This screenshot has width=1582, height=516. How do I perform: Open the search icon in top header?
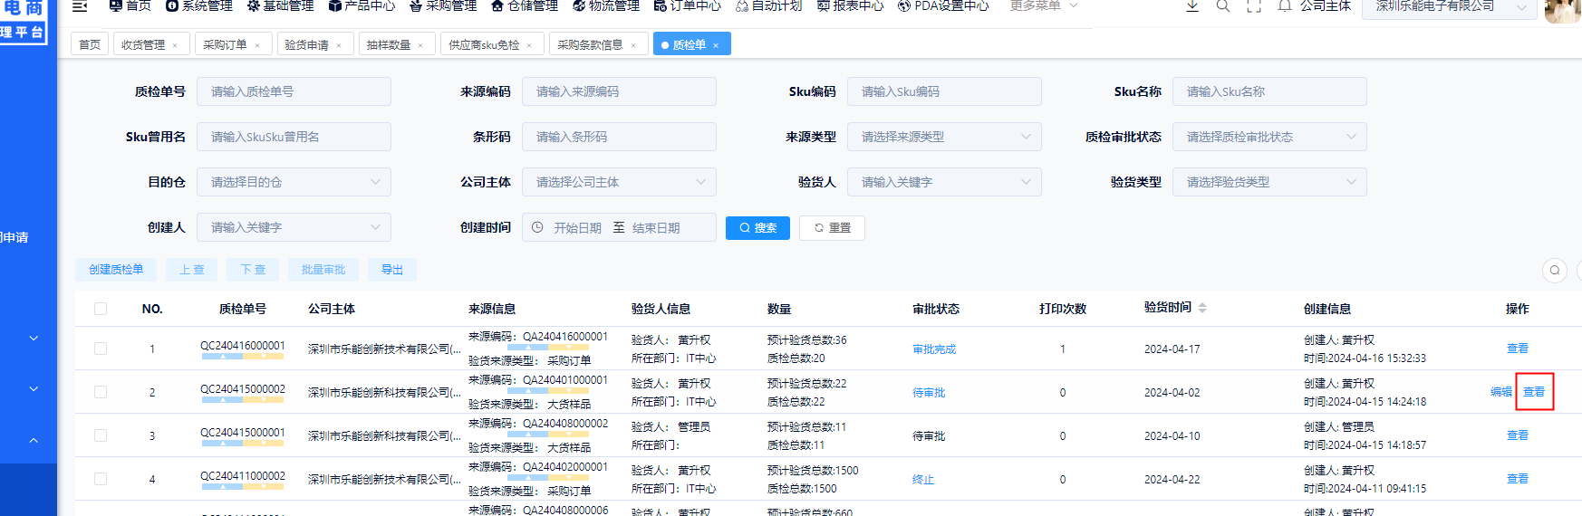pyautogui.click(x=1223, y=6)
